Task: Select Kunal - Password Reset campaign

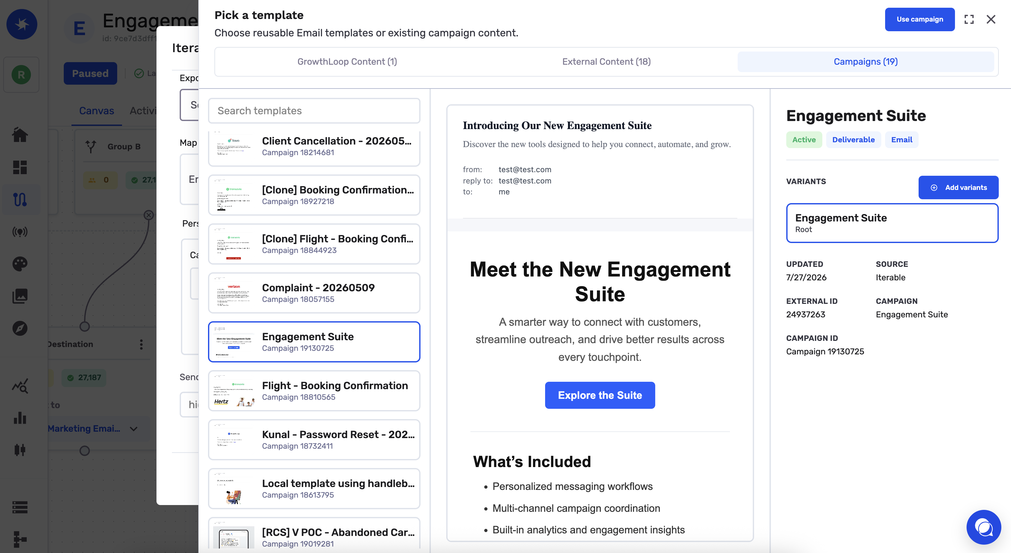Action: pos(314,440)
